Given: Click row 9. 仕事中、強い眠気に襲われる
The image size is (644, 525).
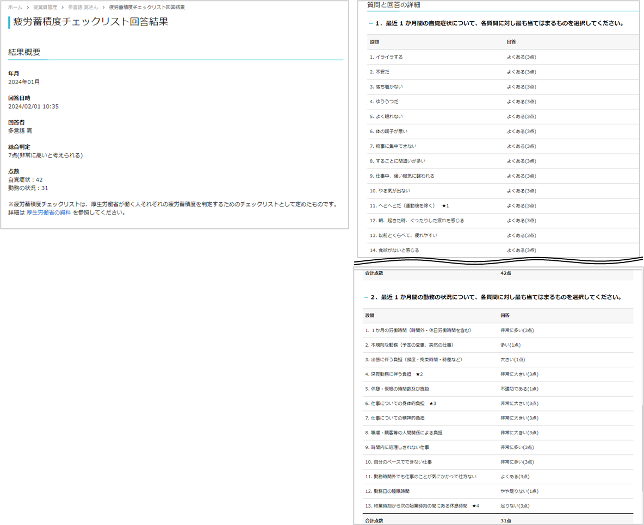Looking at the screenshot, I should pyautogui.click(x=504, y=176).
